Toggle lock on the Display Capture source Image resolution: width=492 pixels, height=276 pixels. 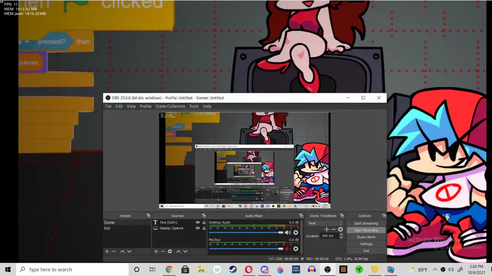click(204, 228)
